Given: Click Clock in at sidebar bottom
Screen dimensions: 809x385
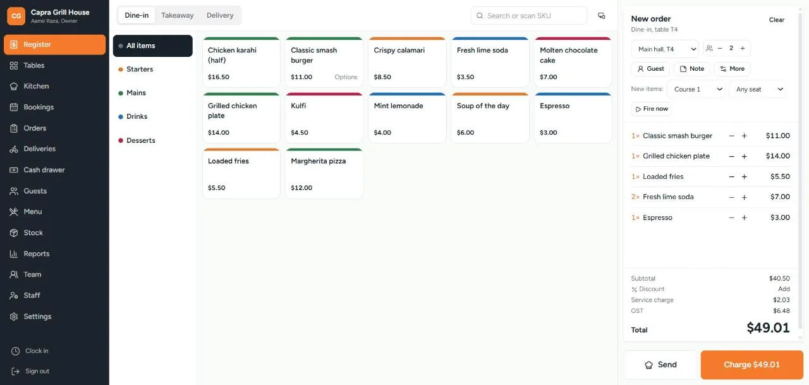Looking at the screenshot, I should pos(54,351).
